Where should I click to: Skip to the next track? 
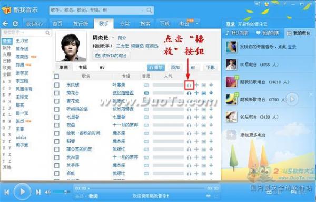coord(38,192)
